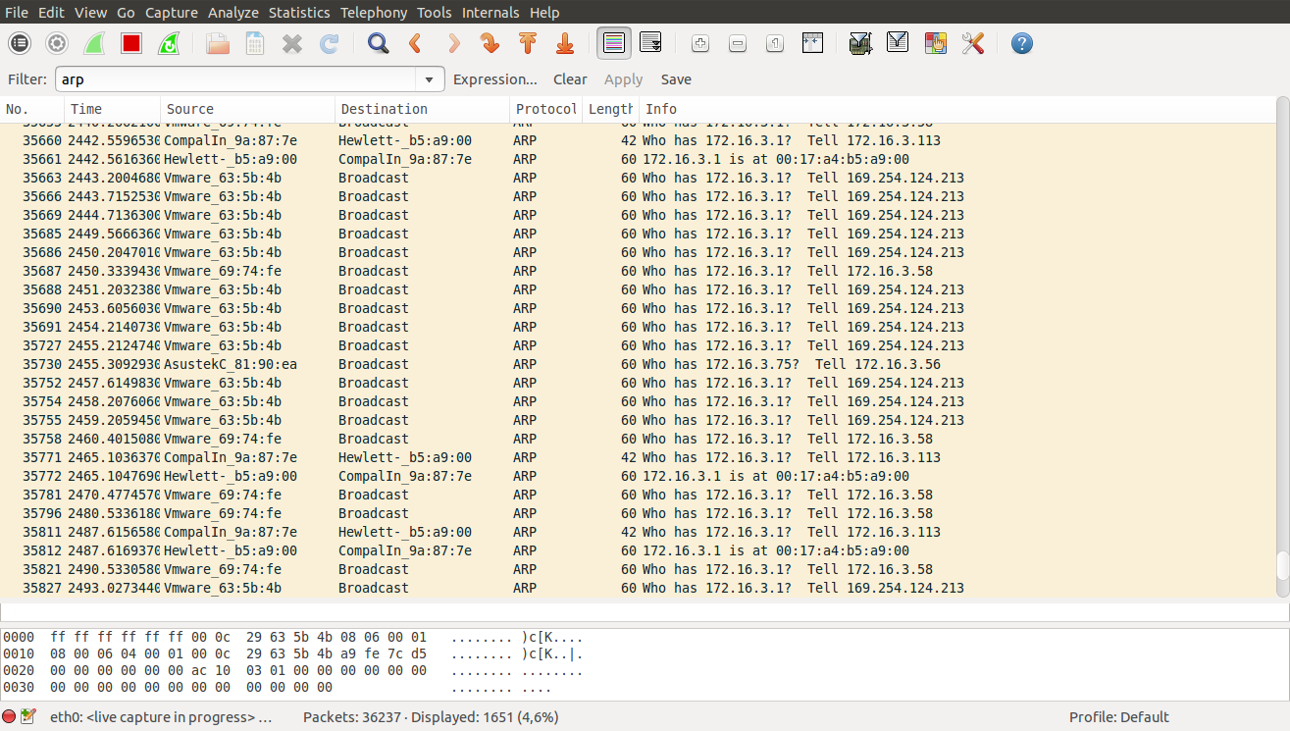Image resolution: width=1290 pixels, height=731 pixels.
Task: Open the coloring rules icon
Action: point(936,43)
